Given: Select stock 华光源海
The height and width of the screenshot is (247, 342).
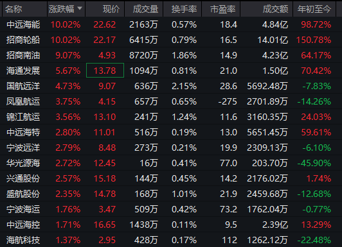Looking at the screenshot, I should pyautogui.click(x=23, y=163).
